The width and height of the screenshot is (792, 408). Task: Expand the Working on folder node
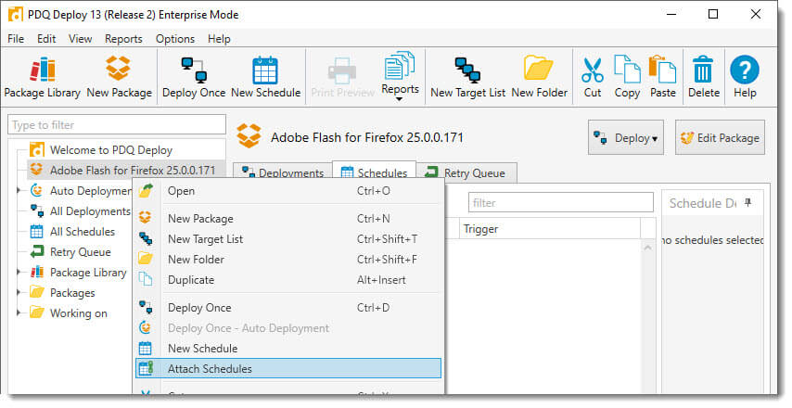click(19, 312)
